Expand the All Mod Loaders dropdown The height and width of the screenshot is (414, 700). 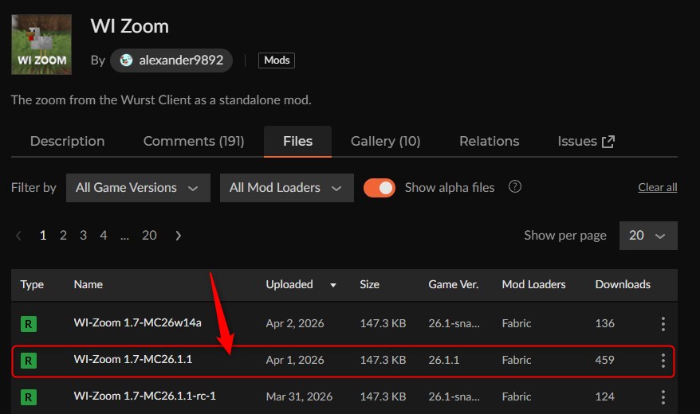tap(285, 188)
